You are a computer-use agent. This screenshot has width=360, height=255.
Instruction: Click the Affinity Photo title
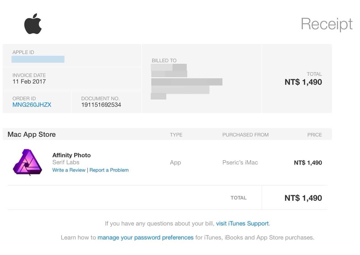tap(71, 155)
